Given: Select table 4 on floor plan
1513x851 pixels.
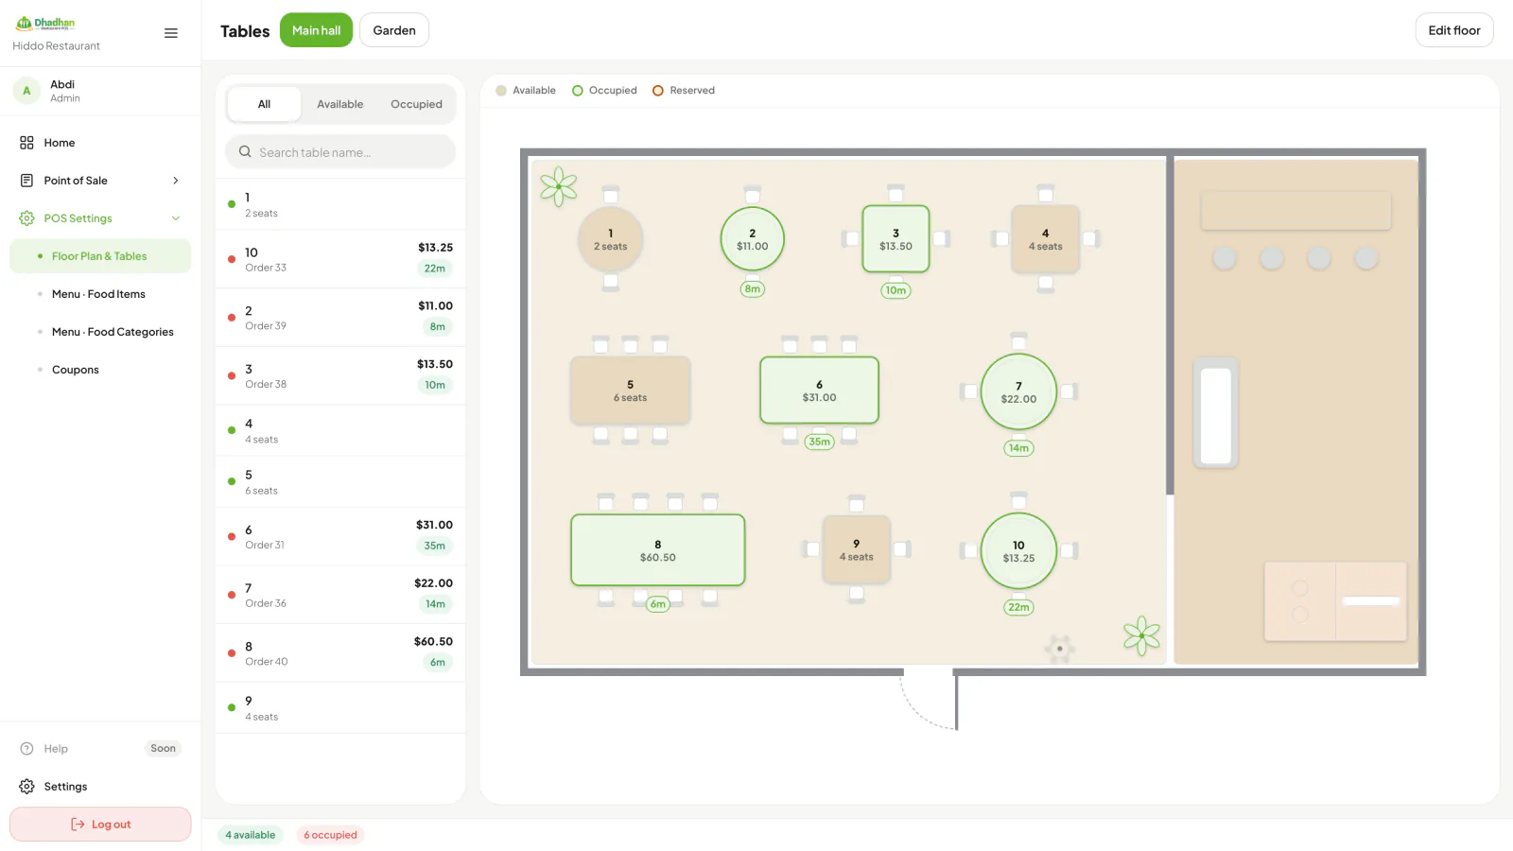Looking at the screenshot, I should (x=1045, y=239).
